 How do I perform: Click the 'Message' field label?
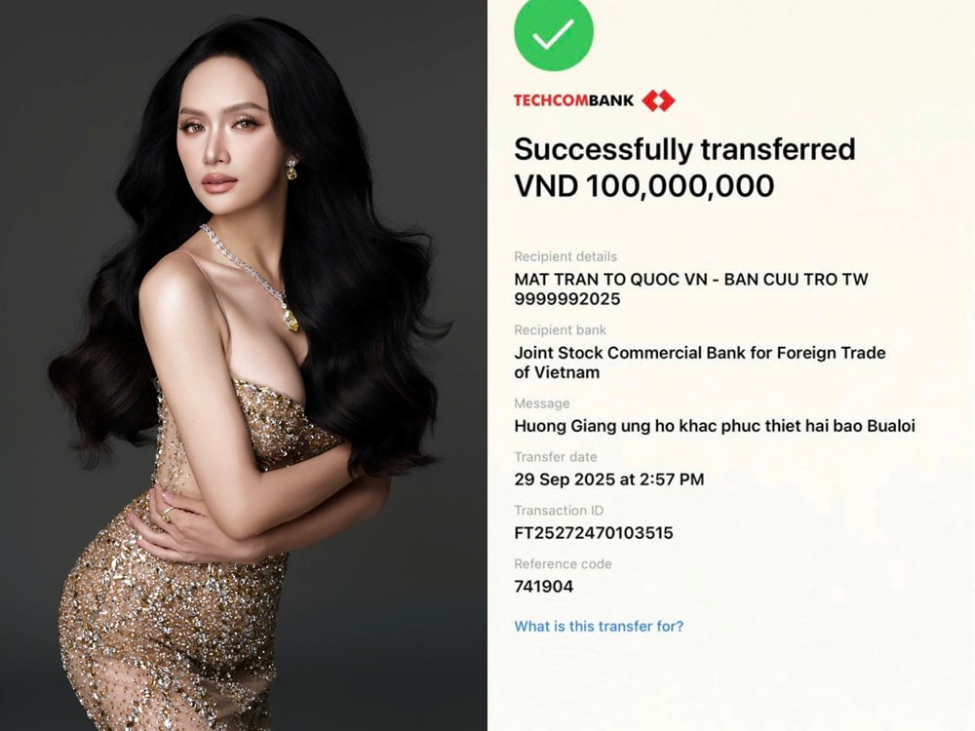pos(541,404)
